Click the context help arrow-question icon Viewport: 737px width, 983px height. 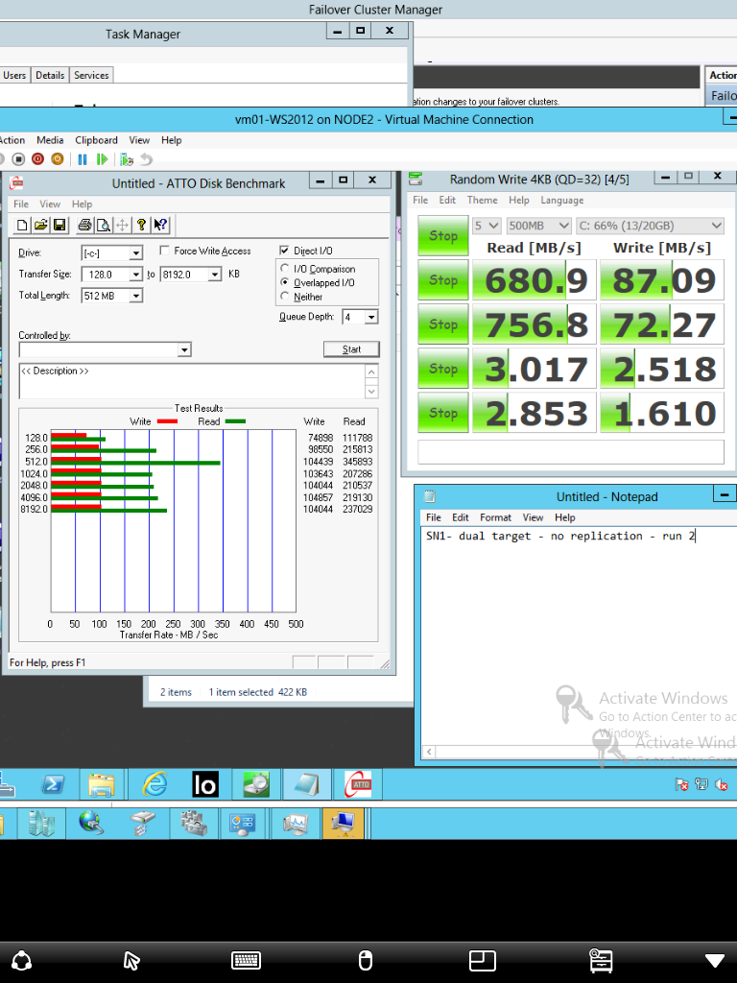tap(160, 225)
